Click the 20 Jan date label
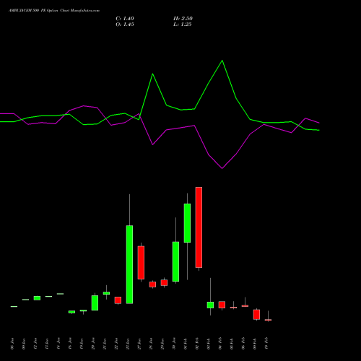The image size is (361, 361). (x=93, y=344)
